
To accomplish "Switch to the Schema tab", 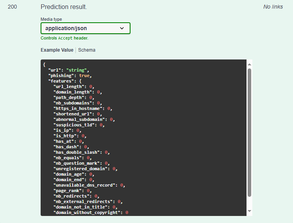I will pyautogui.click(x=87, y=50).
